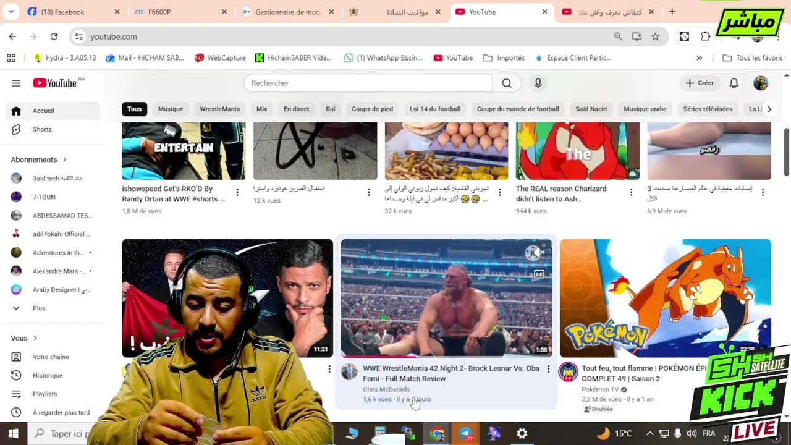Select the Tous filter chip
791x445 pixels.
tap(134, 109)
